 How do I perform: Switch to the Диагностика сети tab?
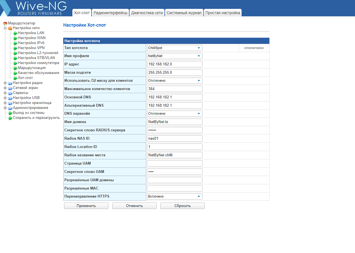click(147, 13)
